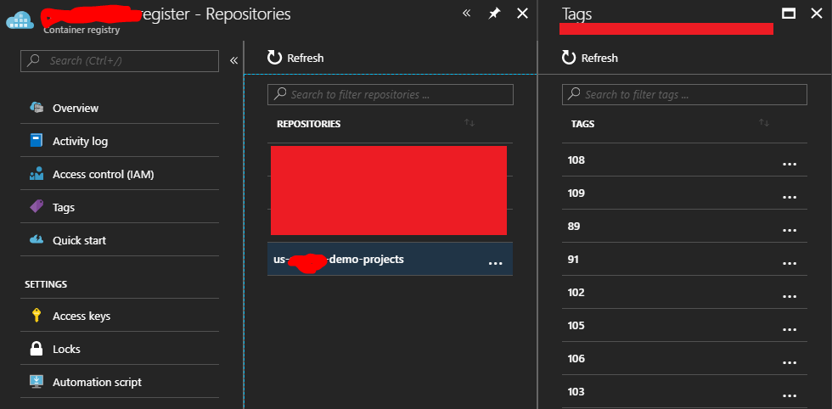Collapse the left navigation menu chevron
Image resolution: width=832 pixels, height=409 pixels.
click(233, 60)
